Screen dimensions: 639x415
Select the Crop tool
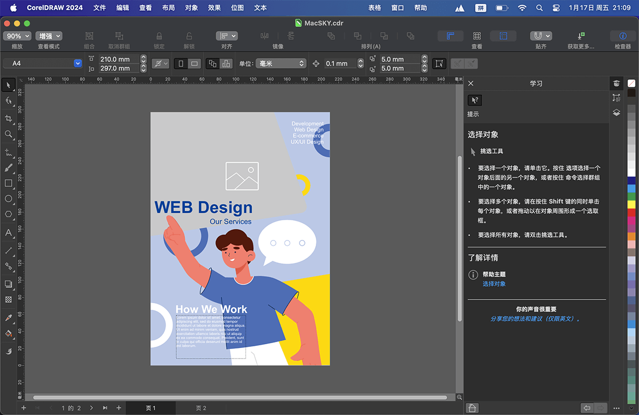tap(9, 118)
